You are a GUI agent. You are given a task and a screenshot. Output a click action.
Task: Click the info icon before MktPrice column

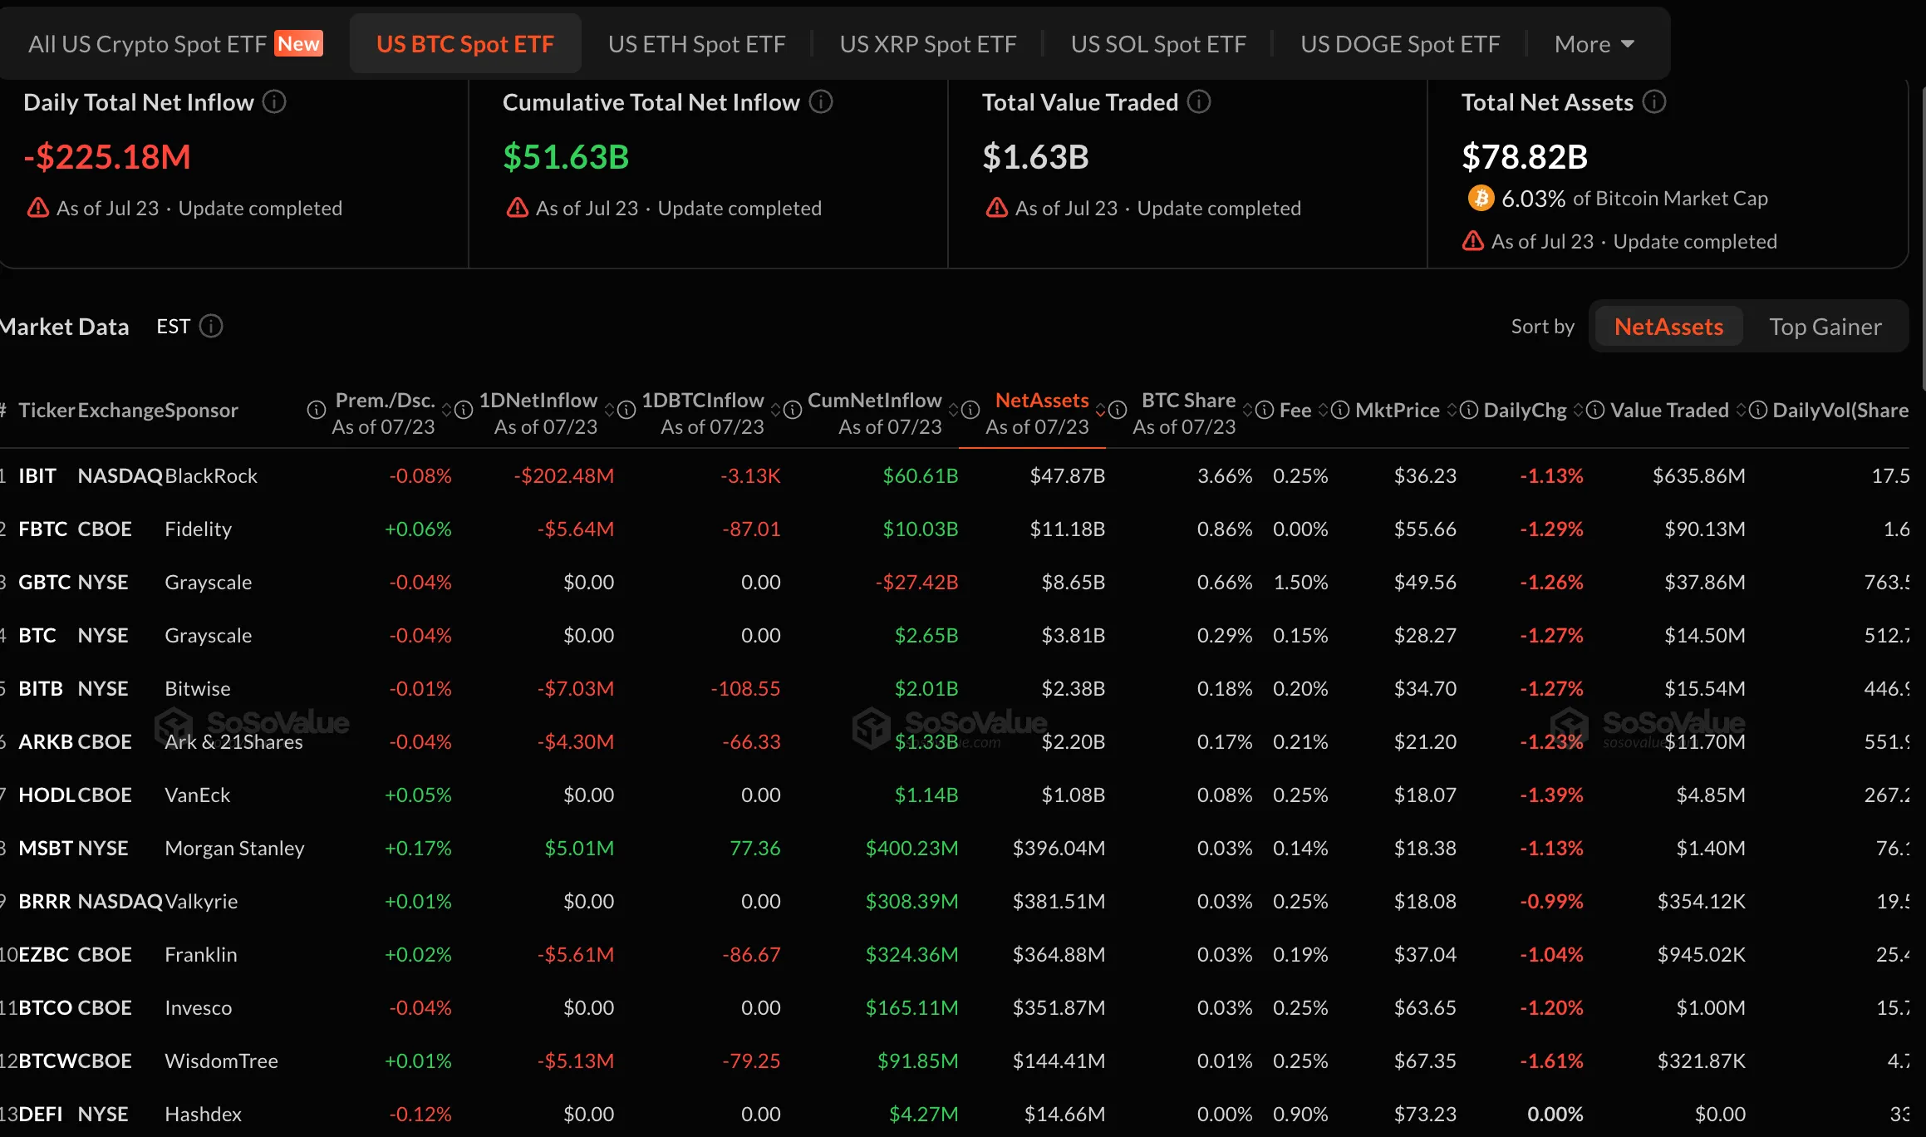[x=1340, y=410]
